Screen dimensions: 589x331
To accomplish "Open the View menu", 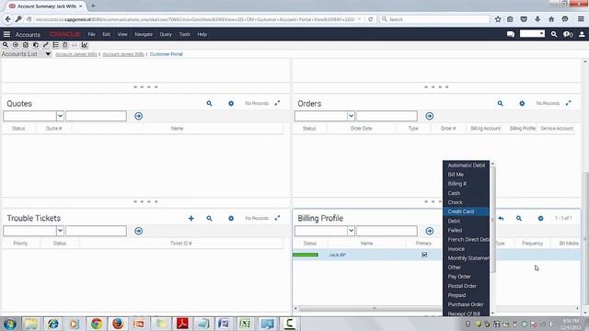I will pos(122,34).
